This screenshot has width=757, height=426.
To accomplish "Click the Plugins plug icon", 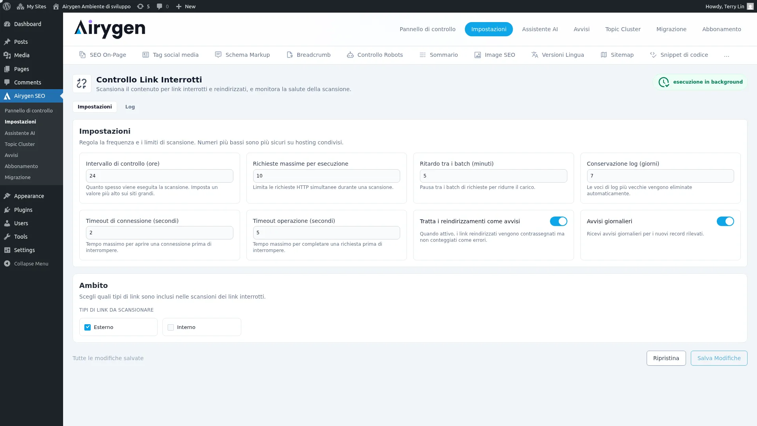I will (7, 210).
